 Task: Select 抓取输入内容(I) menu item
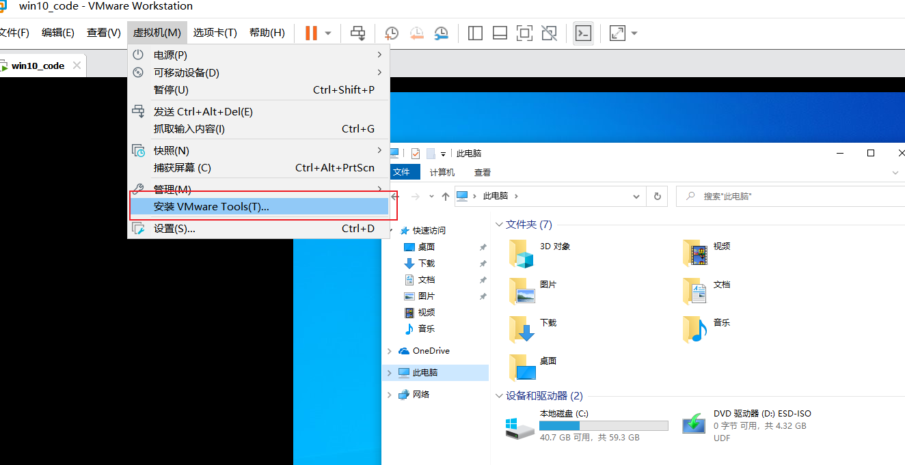click(258, 129)
